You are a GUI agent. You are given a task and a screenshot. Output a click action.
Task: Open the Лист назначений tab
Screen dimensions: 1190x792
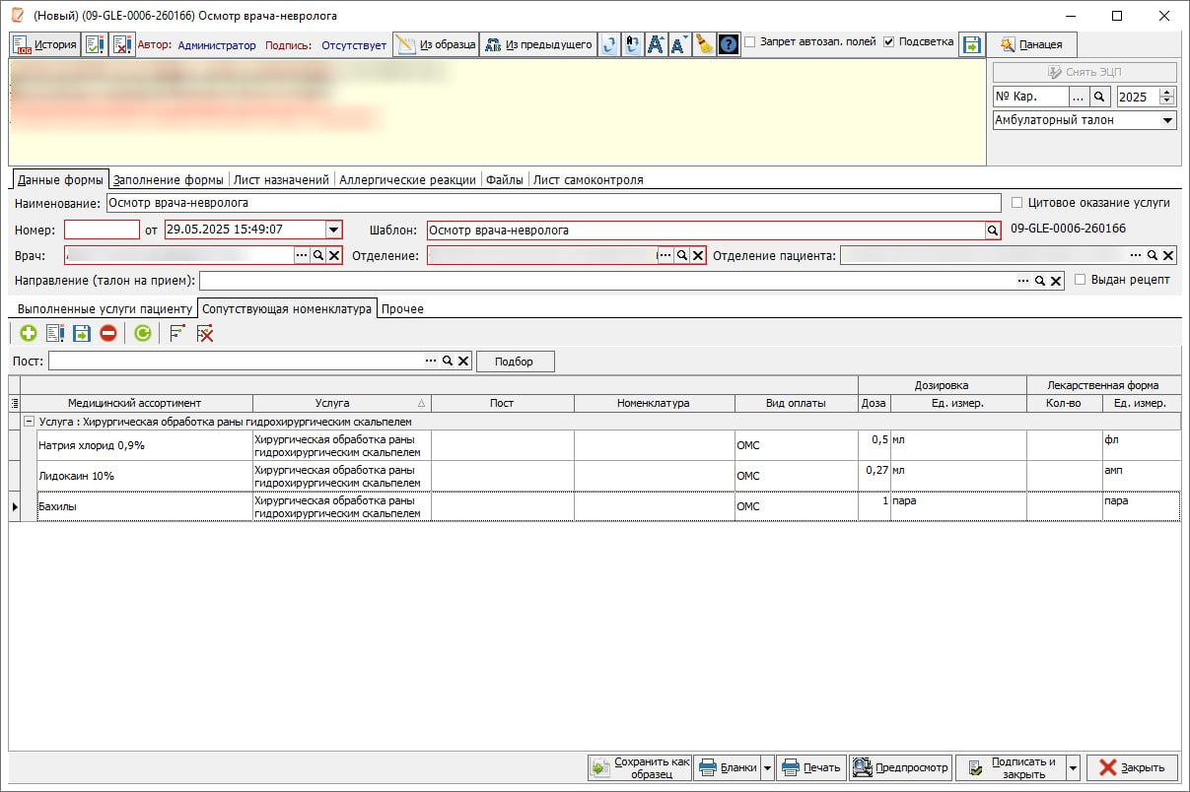click(281, 180)
